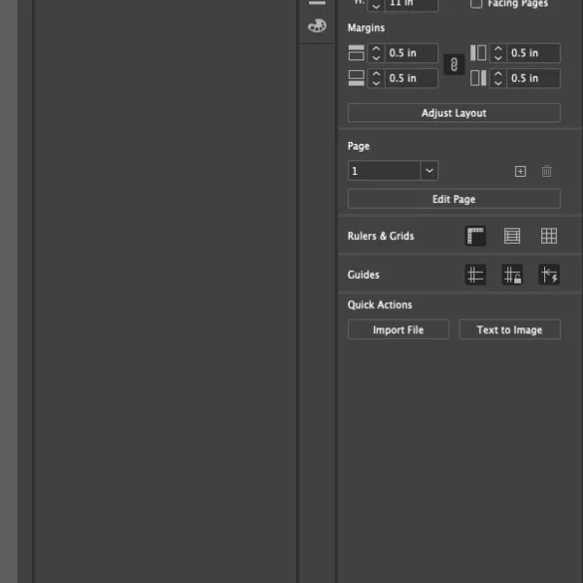Click the height 11 in field
This screenshot has height=583, width=583.
(x=412, y=5)
